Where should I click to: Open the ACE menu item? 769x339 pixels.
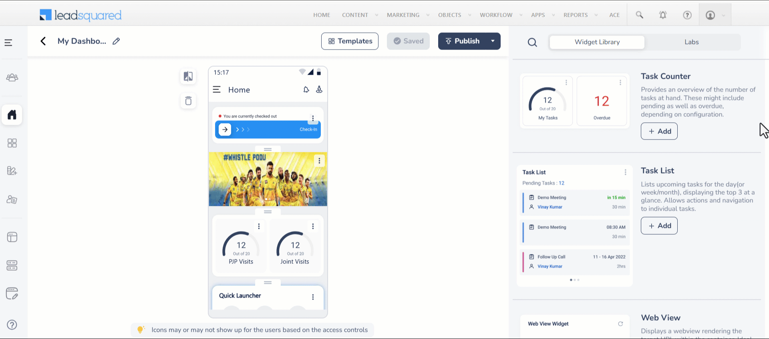coord(614,15)
